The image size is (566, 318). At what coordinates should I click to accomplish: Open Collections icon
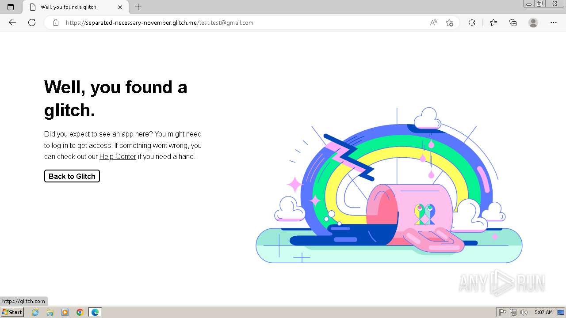point(513,23)
